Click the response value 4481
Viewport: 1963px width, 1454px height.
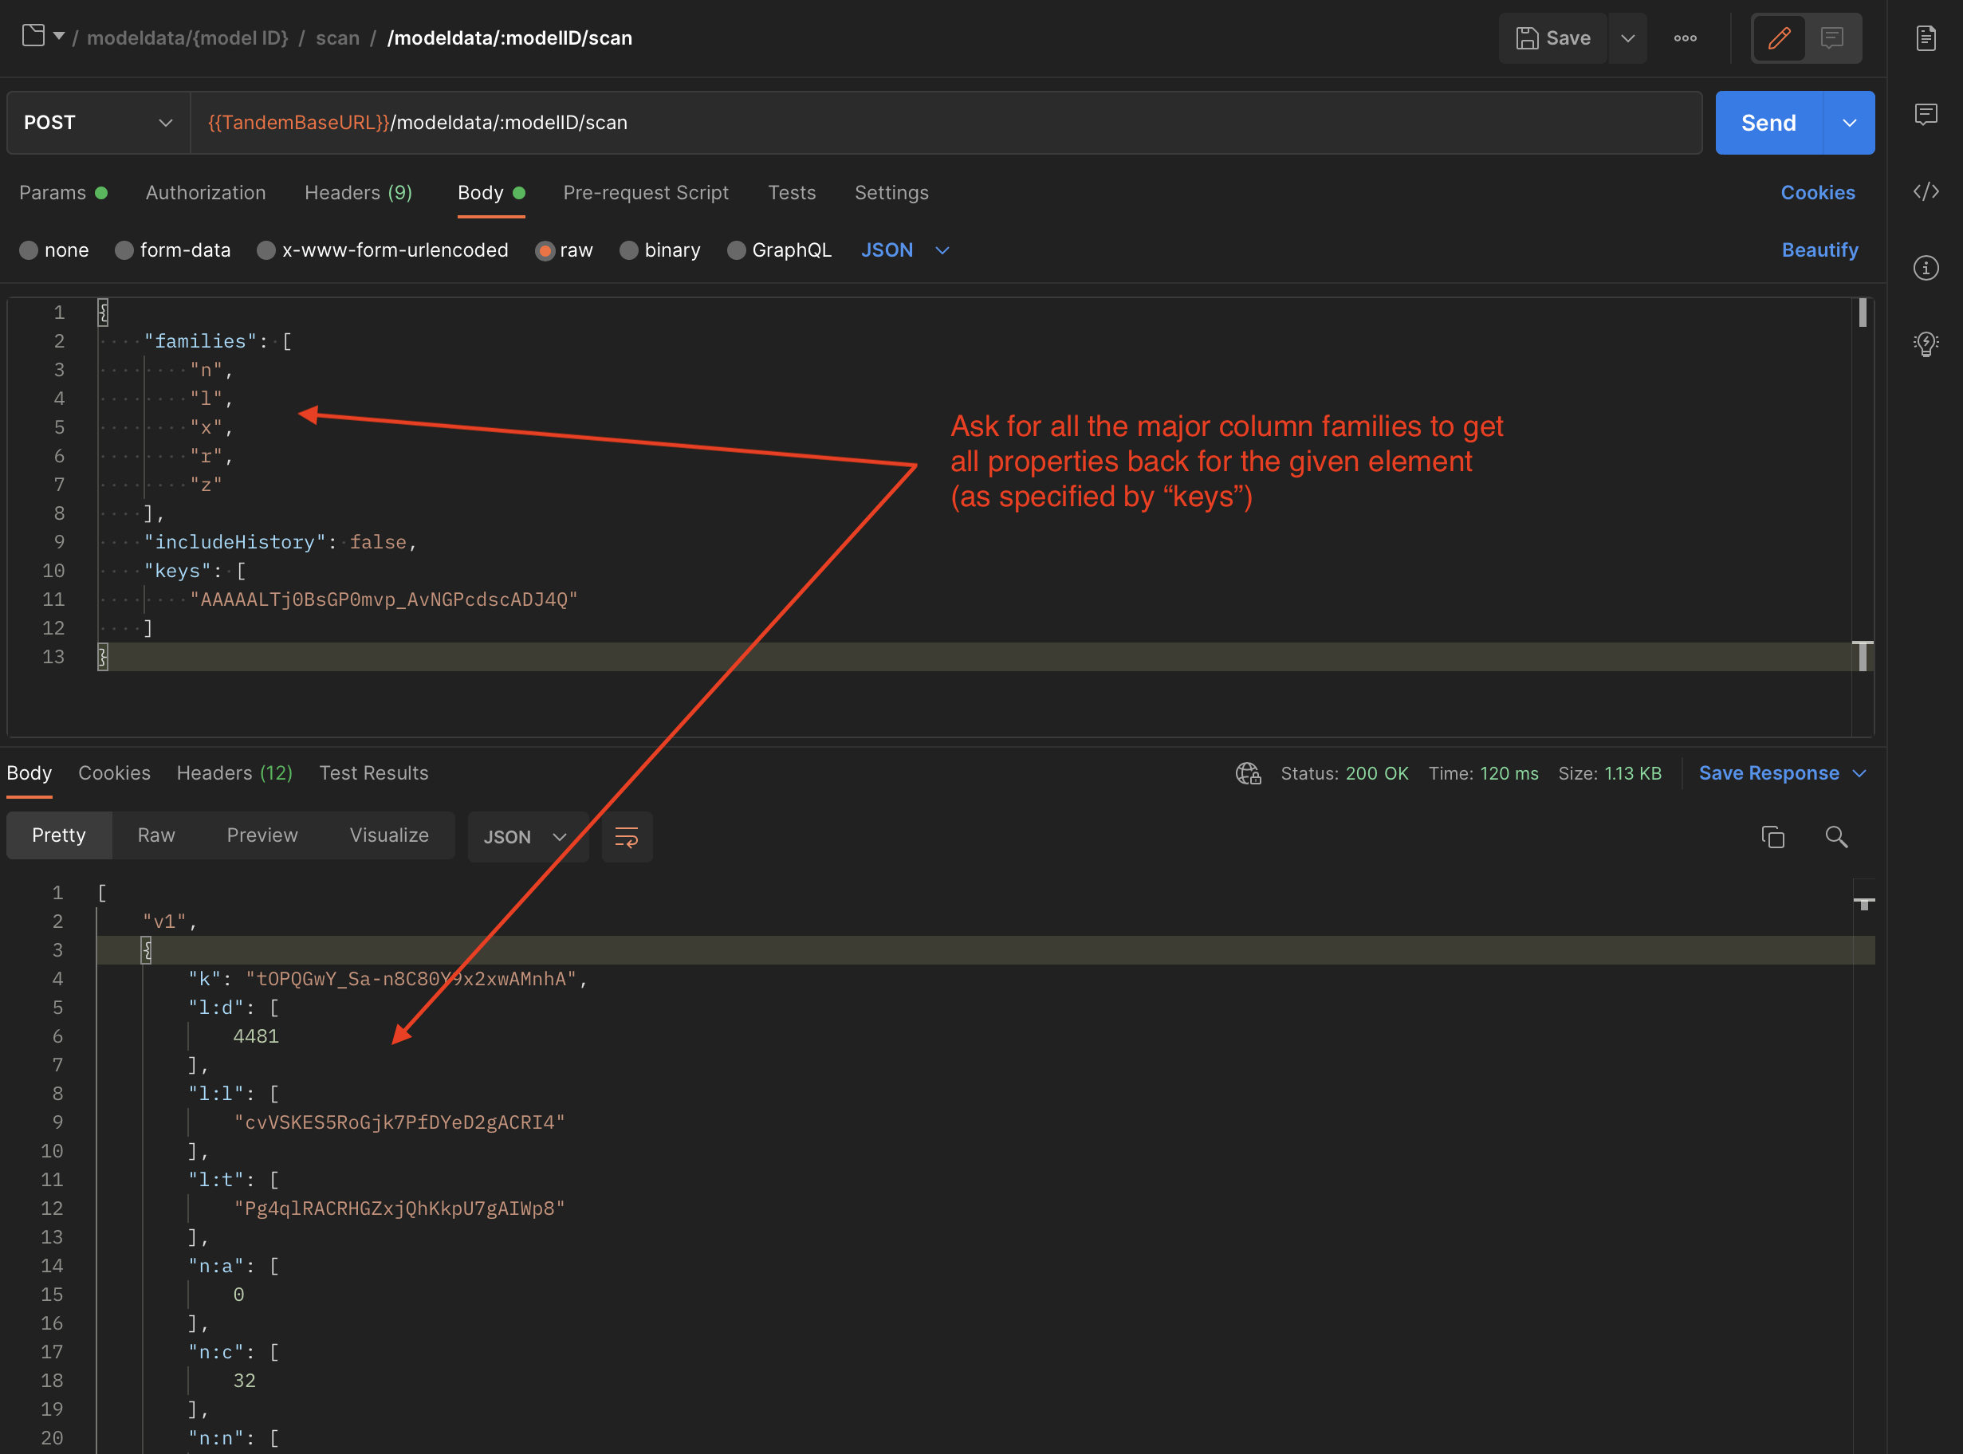(256, 1036)
